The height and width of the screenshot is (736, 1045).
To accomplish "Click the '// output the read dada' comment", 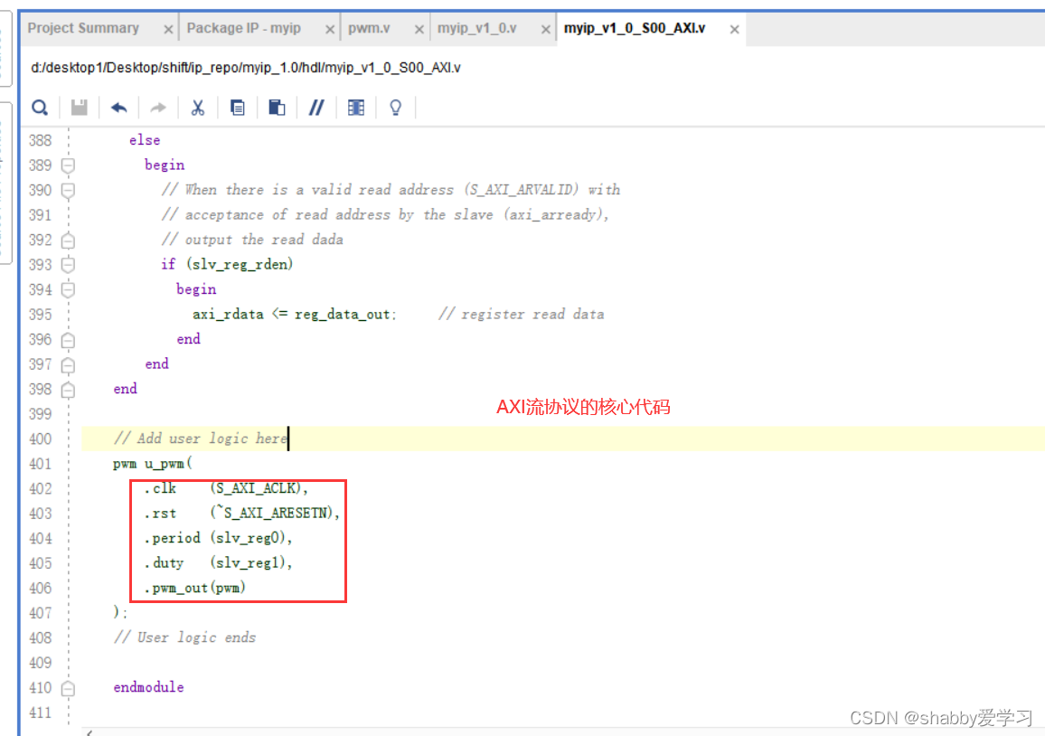I will click(x=252, y=240).
